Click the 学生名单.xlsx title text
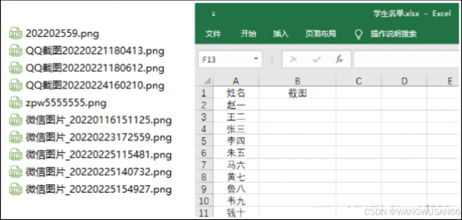The image size is (462, 220). 396,14
